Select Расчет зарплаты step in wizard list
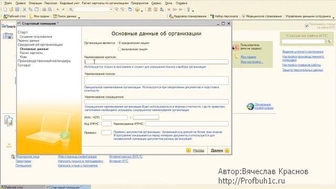The height and width of the screenshot is (189, 336). (31, 52)
